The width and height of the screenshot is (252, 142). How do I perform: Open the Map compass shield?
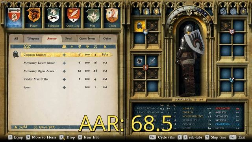click(93, 15)
